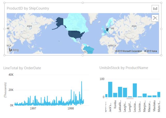Click the Bing logo on the map
166x118 pixels.
14,50
